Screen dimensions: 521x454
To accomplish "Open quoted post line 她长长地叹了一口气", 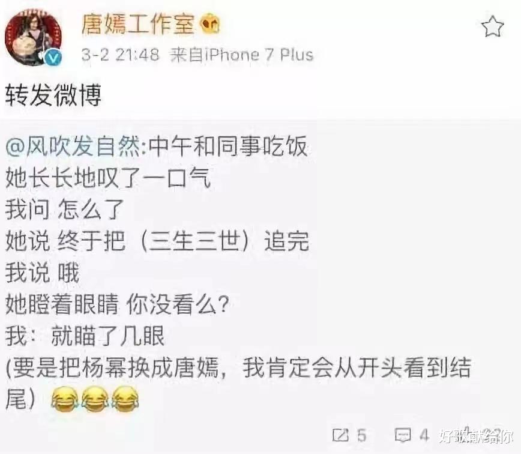I will pos(108,178).
